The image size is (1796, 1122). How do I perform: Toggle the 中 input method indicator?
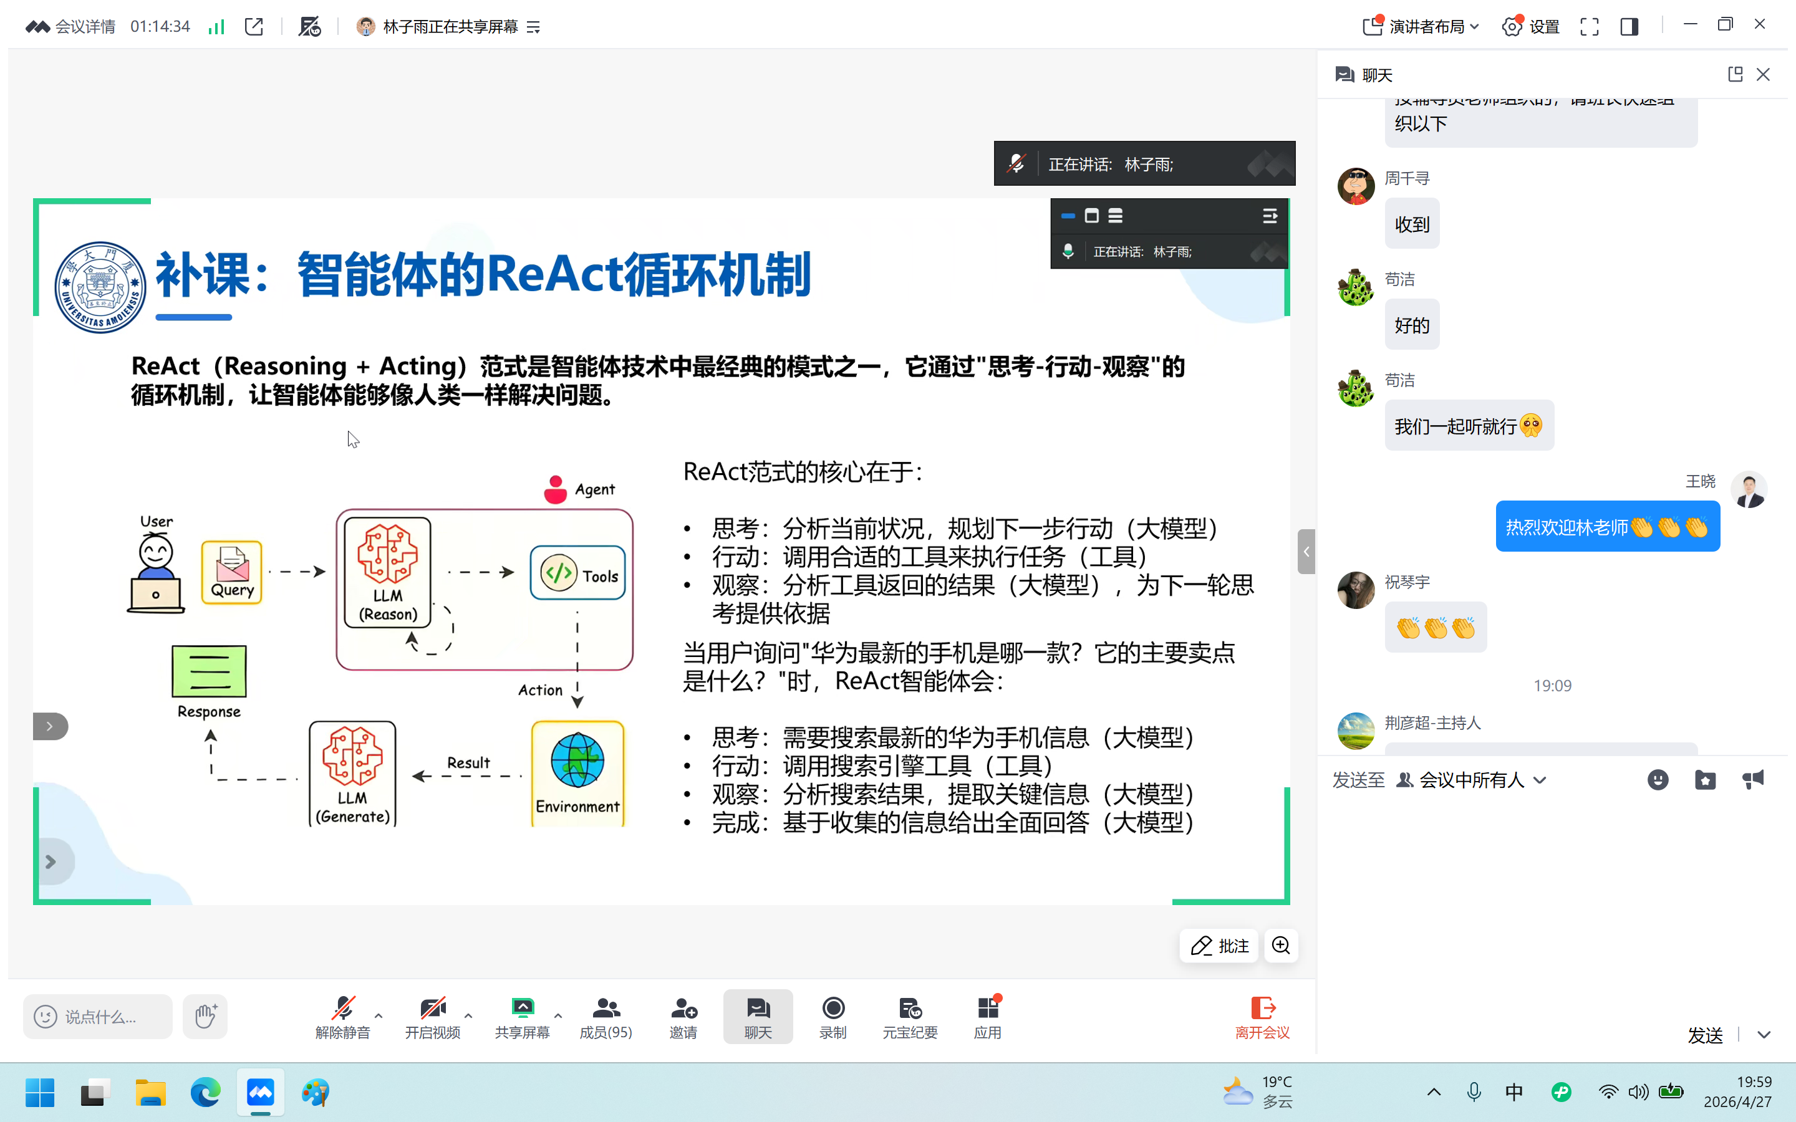[x=1514, y=1091]
